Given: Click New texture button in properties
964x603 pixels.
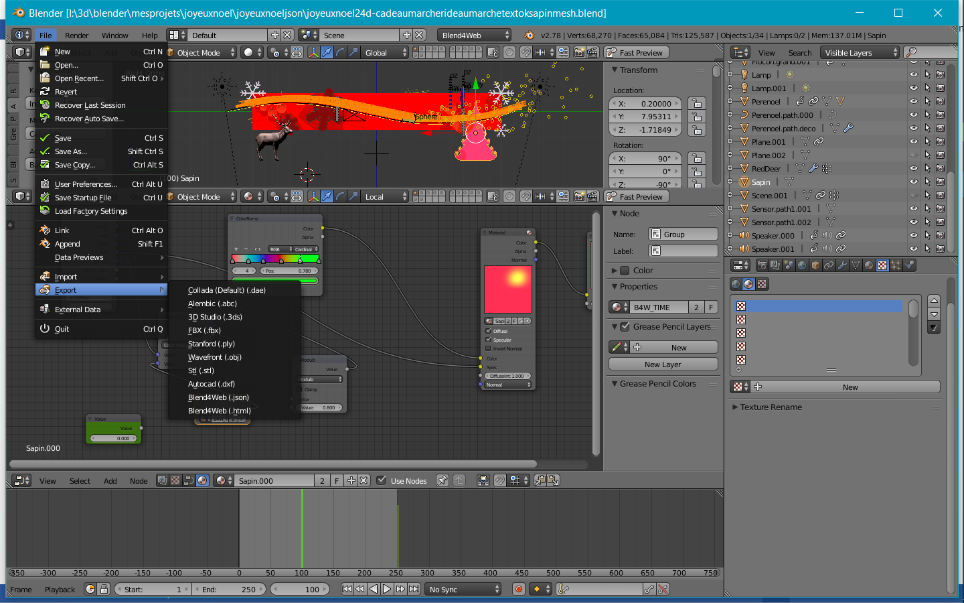Looking at the screenshot, I should point(846,387).
